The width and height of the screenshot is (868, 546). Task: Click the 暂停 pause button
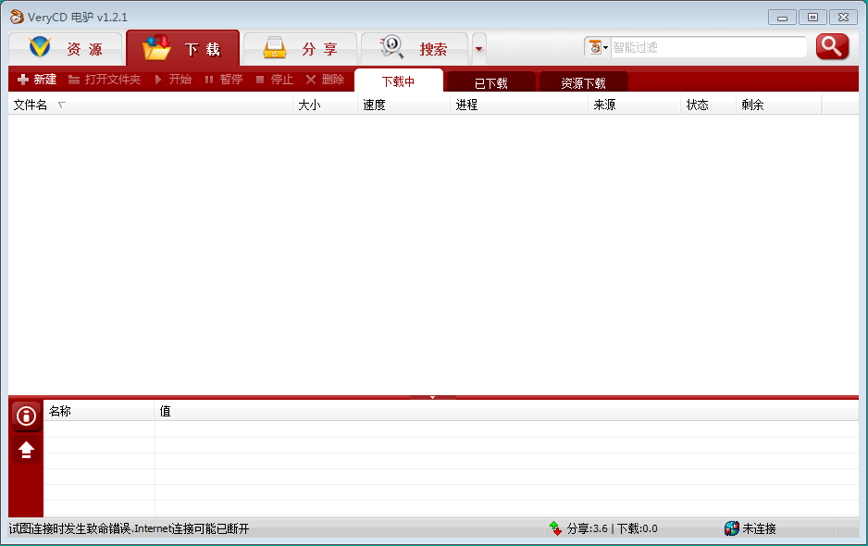coord(223,80)
